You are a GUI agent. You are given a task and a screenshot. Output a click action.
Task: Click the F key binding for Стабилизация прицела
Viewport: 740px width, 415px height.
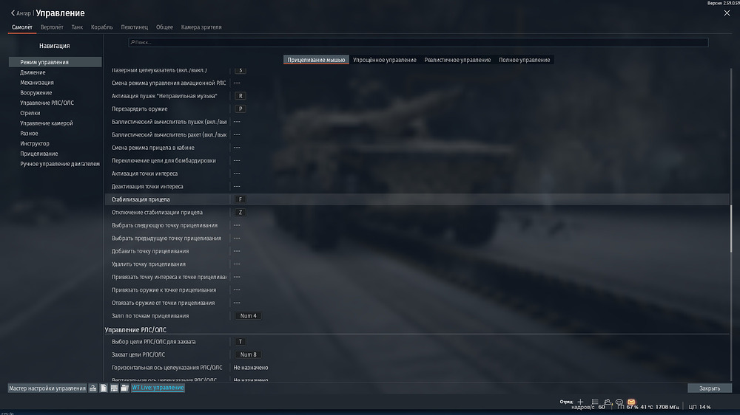click(240, 199)
